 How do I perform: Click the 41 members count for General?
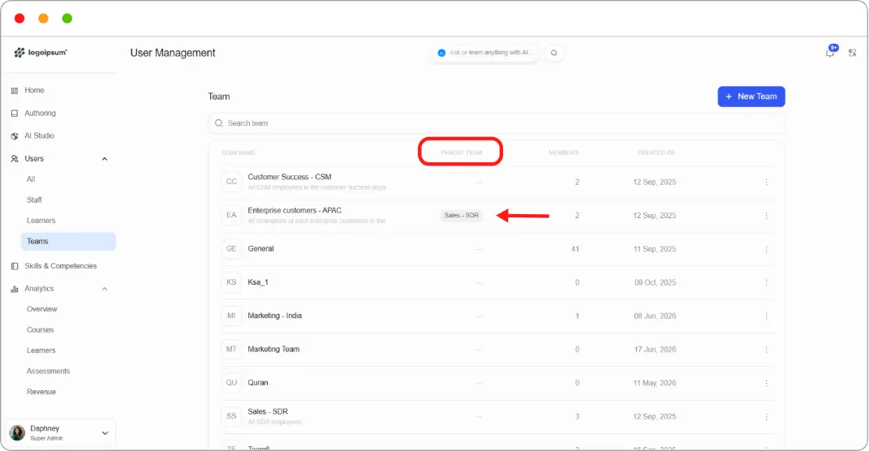pos(575,249)
